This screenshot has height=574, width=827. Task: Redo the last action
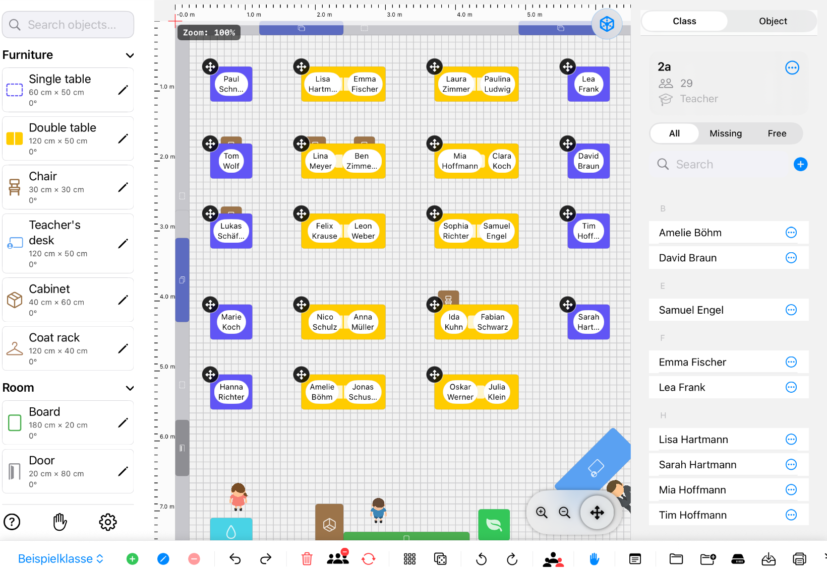click(x=266, y=558)
